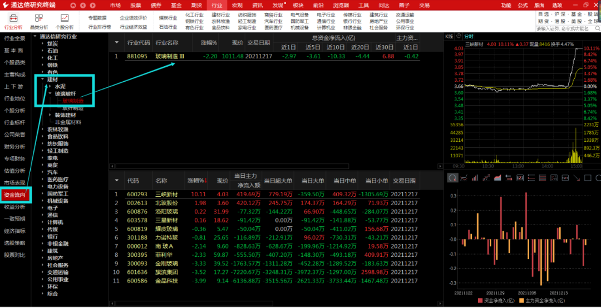Image resolution: width=601 pixels, height=308 pixels.
Task: Open the 煤炭行业 shortcut link
Action: (168, 18)
